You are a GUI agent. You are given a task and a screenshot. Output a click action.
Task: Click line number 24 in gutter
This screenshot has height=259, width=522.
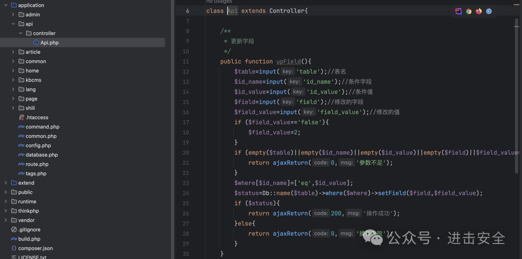coord(186,193)
